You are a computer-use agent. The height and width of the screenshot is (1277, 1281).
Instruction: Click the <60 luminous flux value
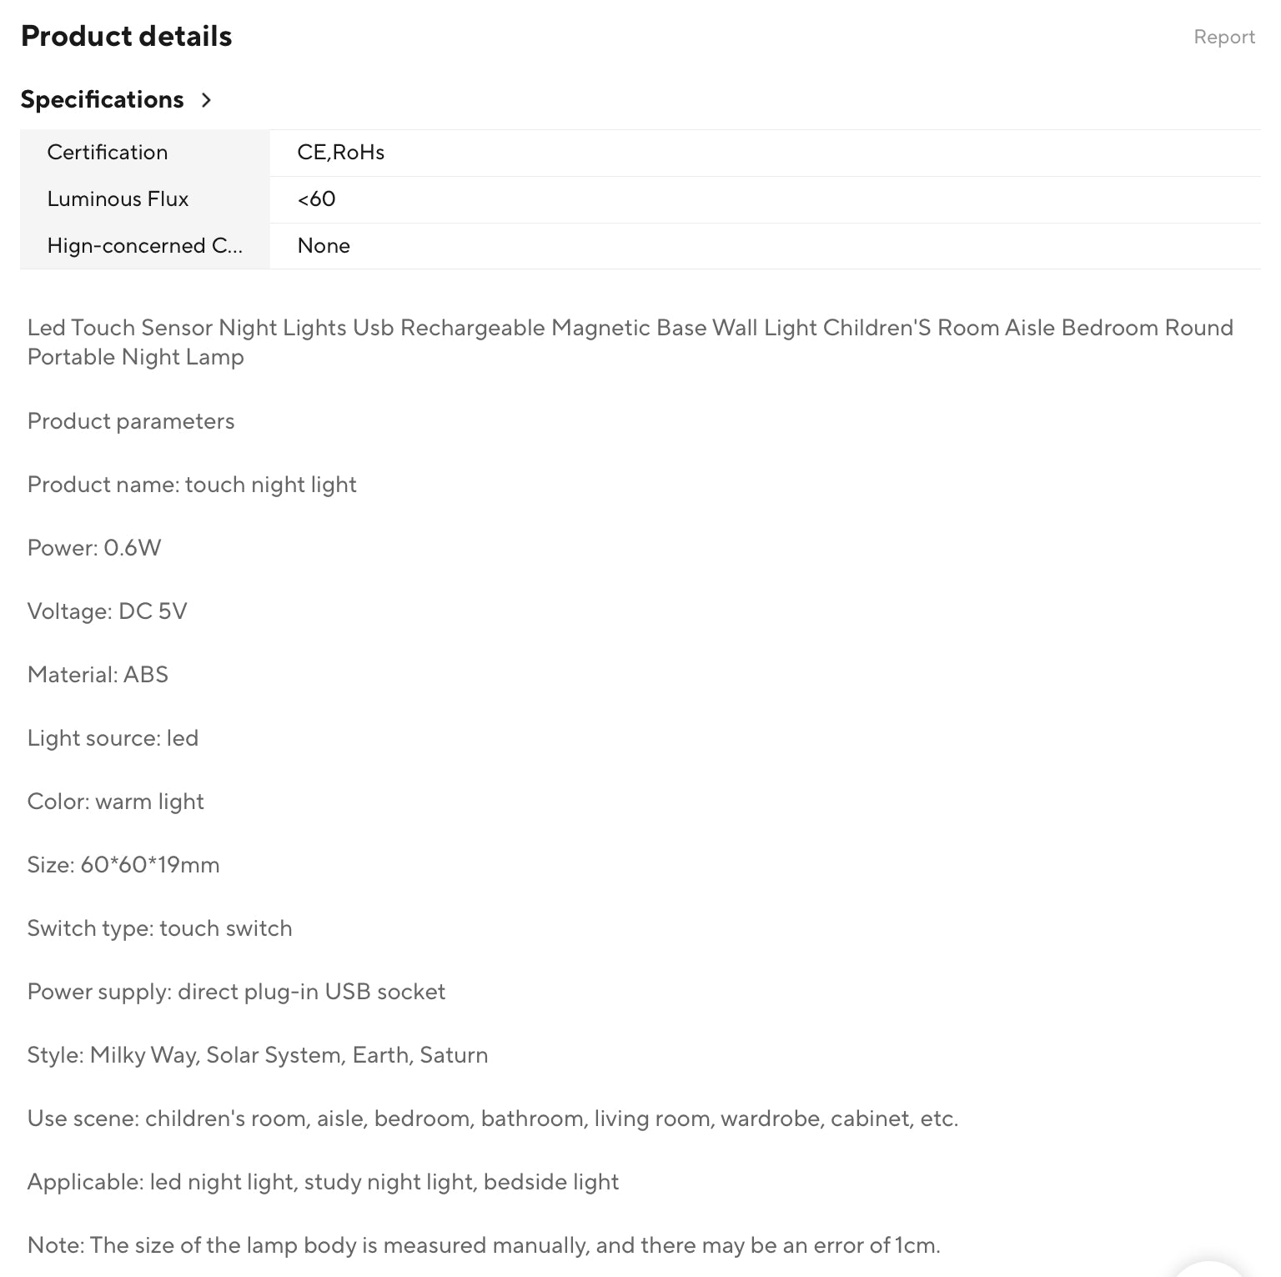tap(316, 199)
